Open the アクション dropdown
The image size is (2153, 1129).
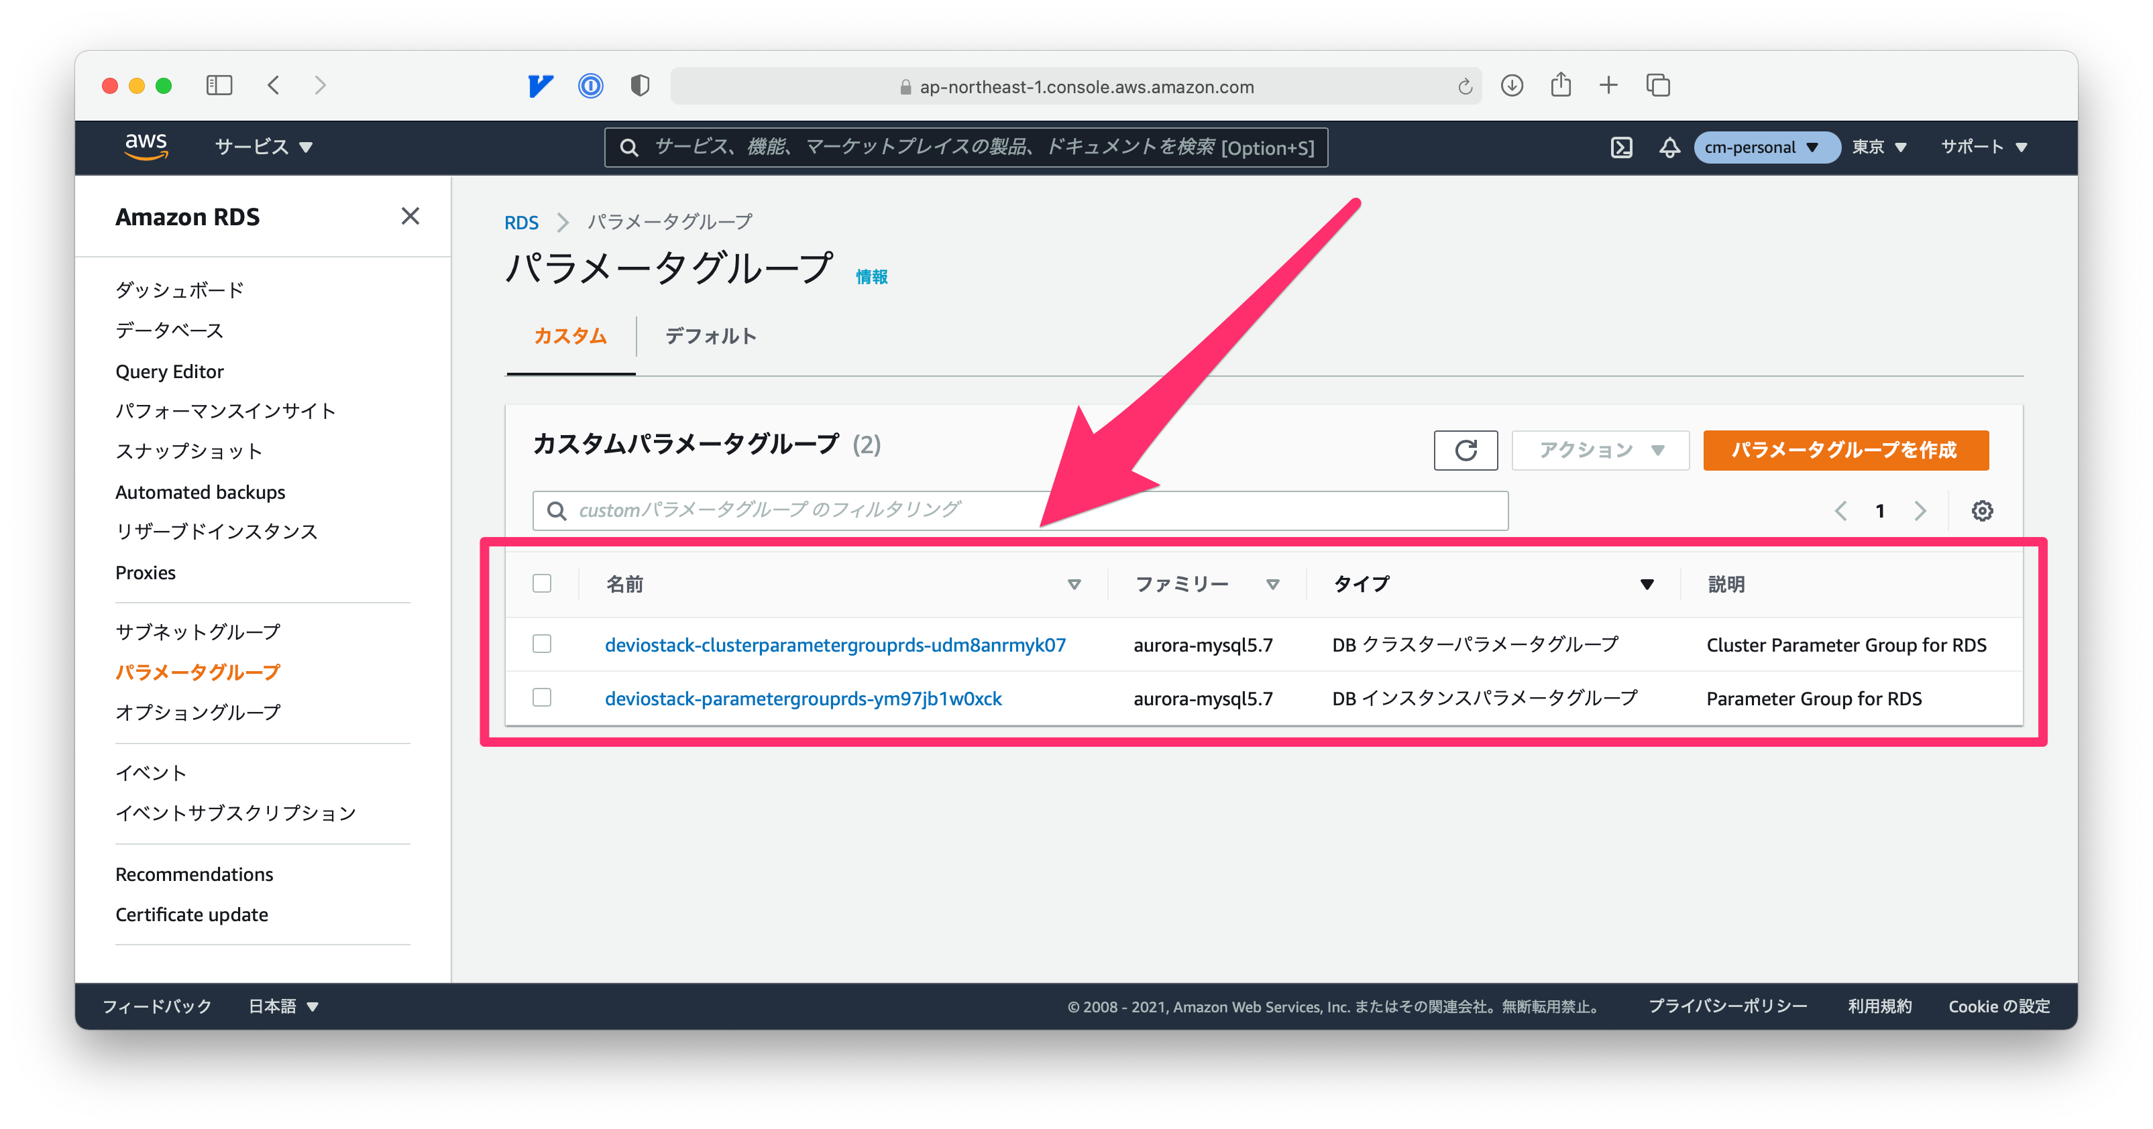pos(1599,450)
